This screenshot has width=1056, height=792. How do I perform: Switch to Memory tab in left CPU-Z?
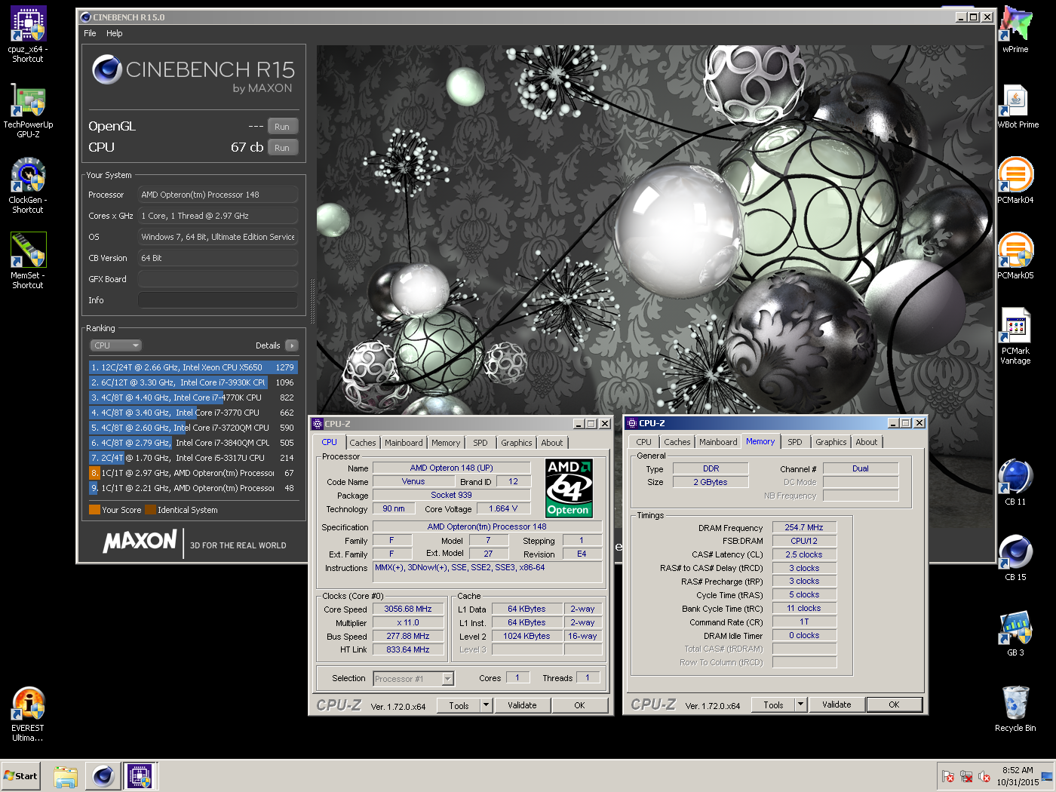click(446, 443)
